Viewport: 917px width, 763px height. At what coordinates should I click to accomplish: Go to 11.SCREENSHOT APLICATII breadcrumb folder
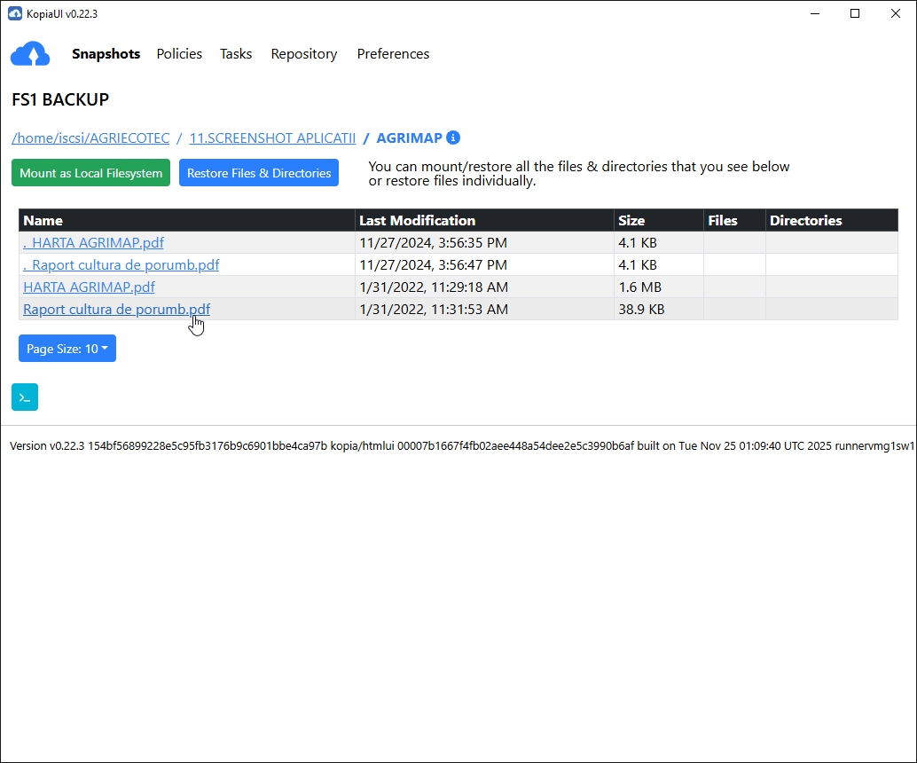272,138
